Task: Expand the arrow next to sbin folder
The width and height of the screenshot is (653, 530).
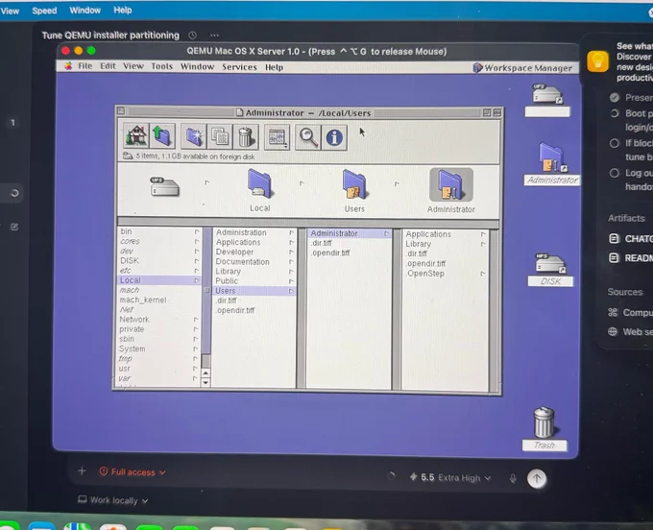Action: 196,339
